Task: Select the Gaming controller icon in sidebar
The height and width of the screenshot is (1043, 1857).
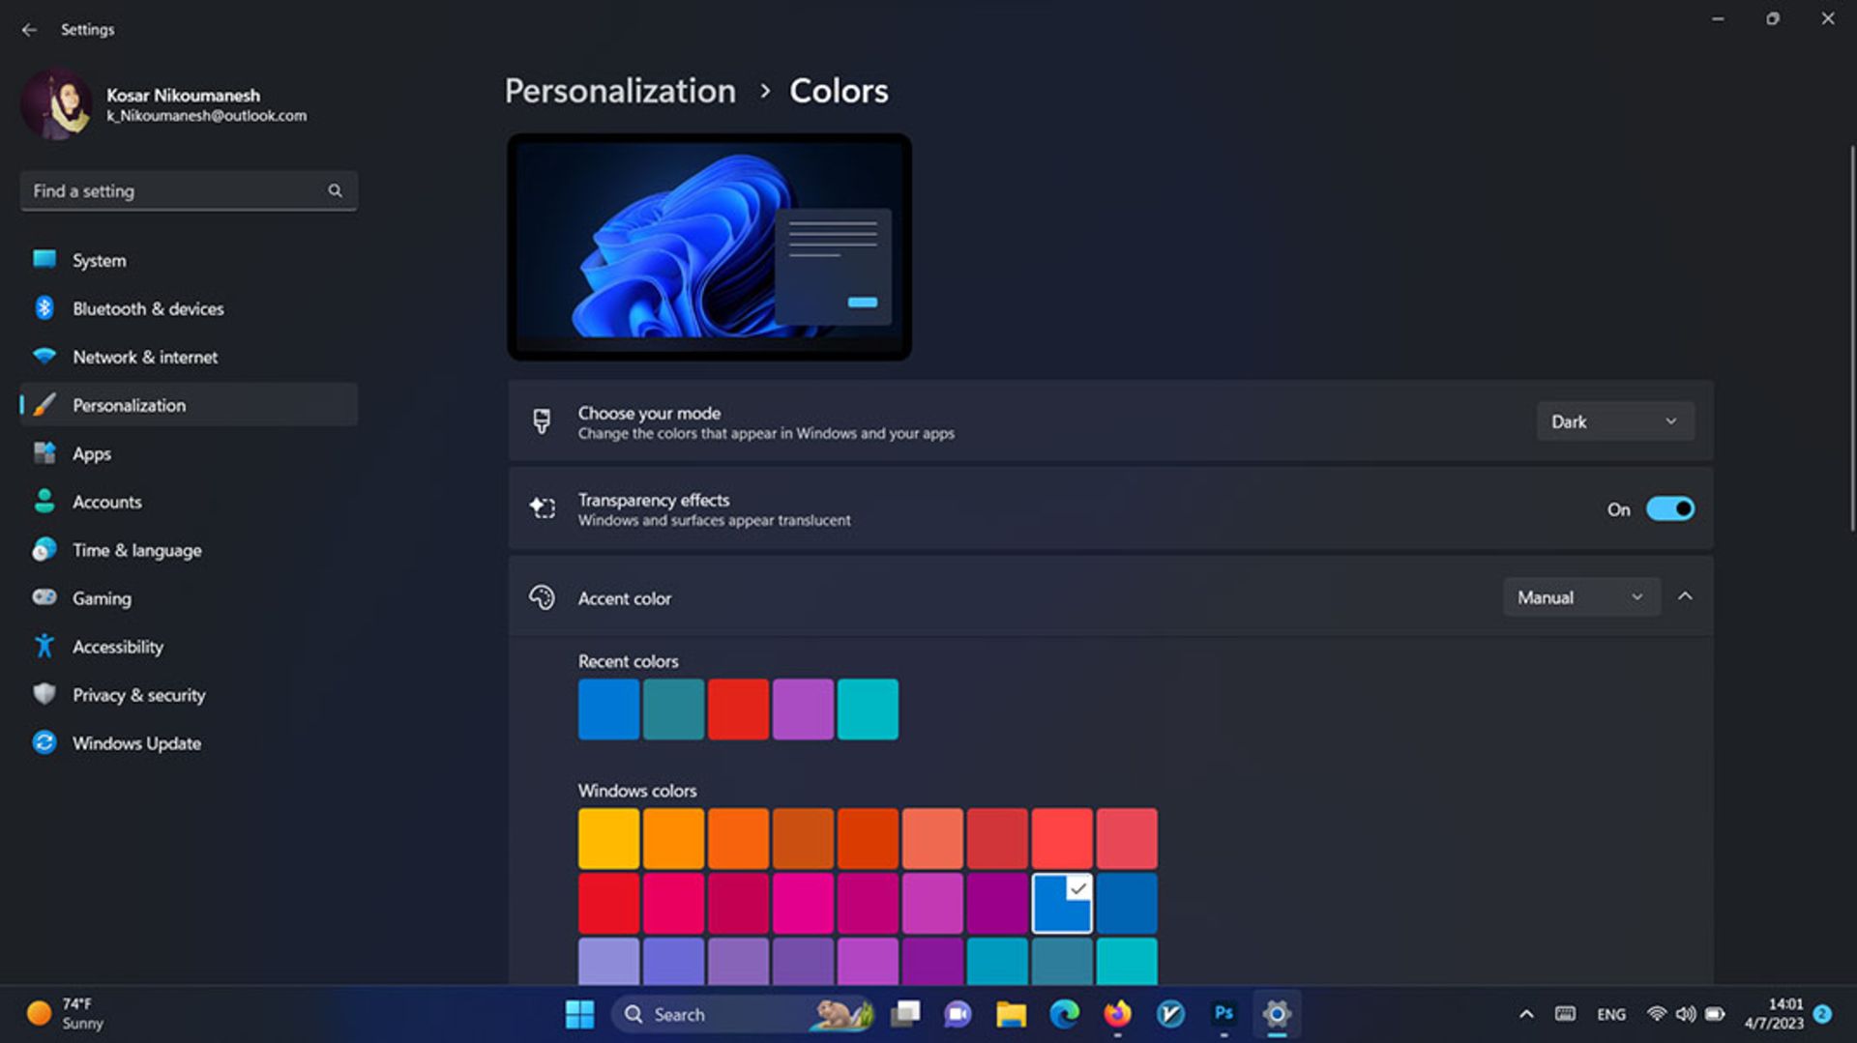Action: point(44,597)
